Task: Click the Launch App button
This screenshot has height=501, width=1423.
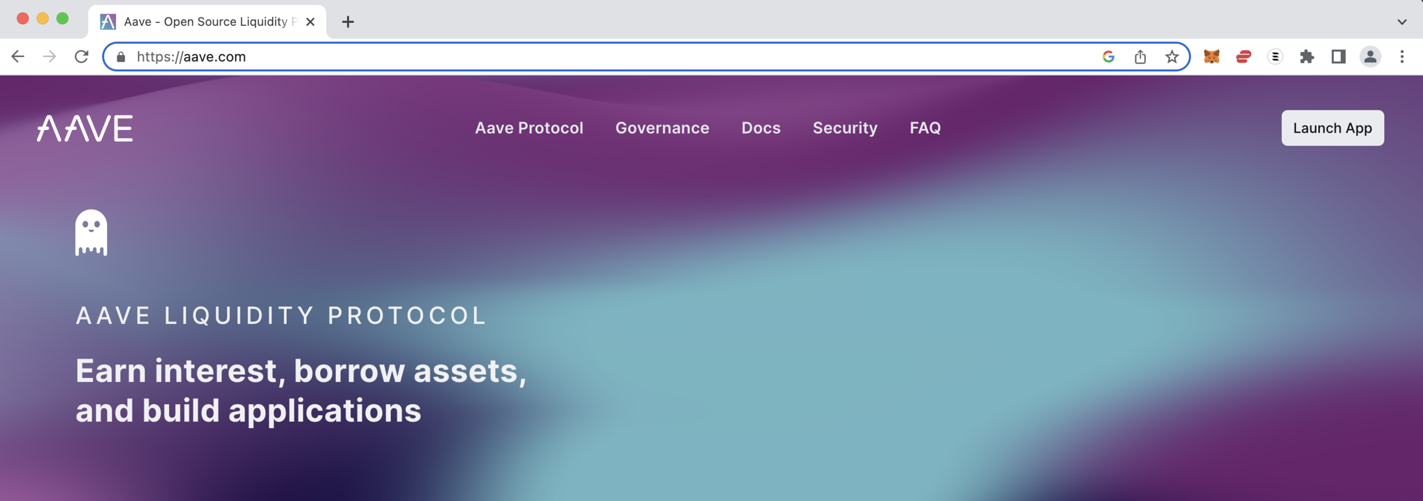Action: pyautogui.click(x=1333, y=128)
